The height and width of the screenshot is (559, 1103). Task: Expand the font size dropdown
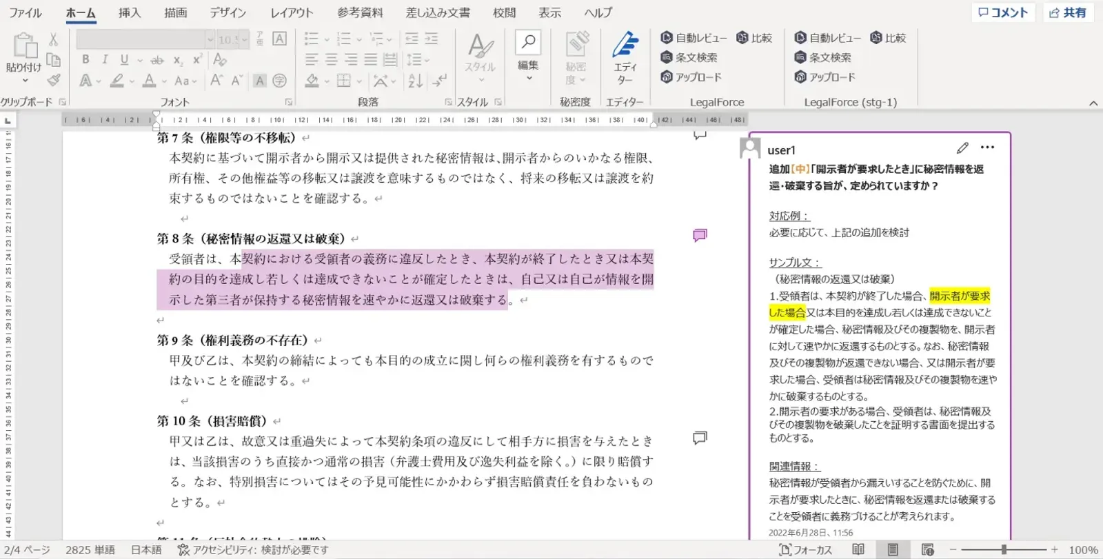tap(244, 39)
